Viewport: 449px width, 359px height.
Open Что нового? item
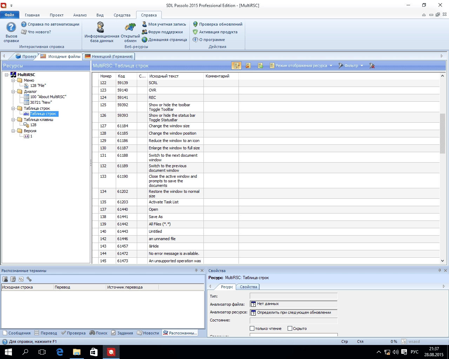pos(36,32)
